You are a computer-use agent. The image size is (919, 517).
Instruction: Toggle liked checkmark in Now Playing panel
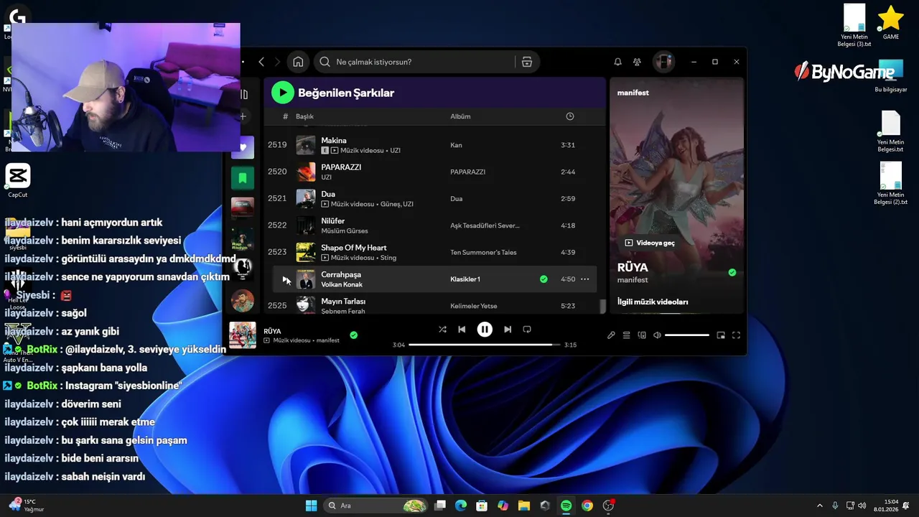[732, 272]
